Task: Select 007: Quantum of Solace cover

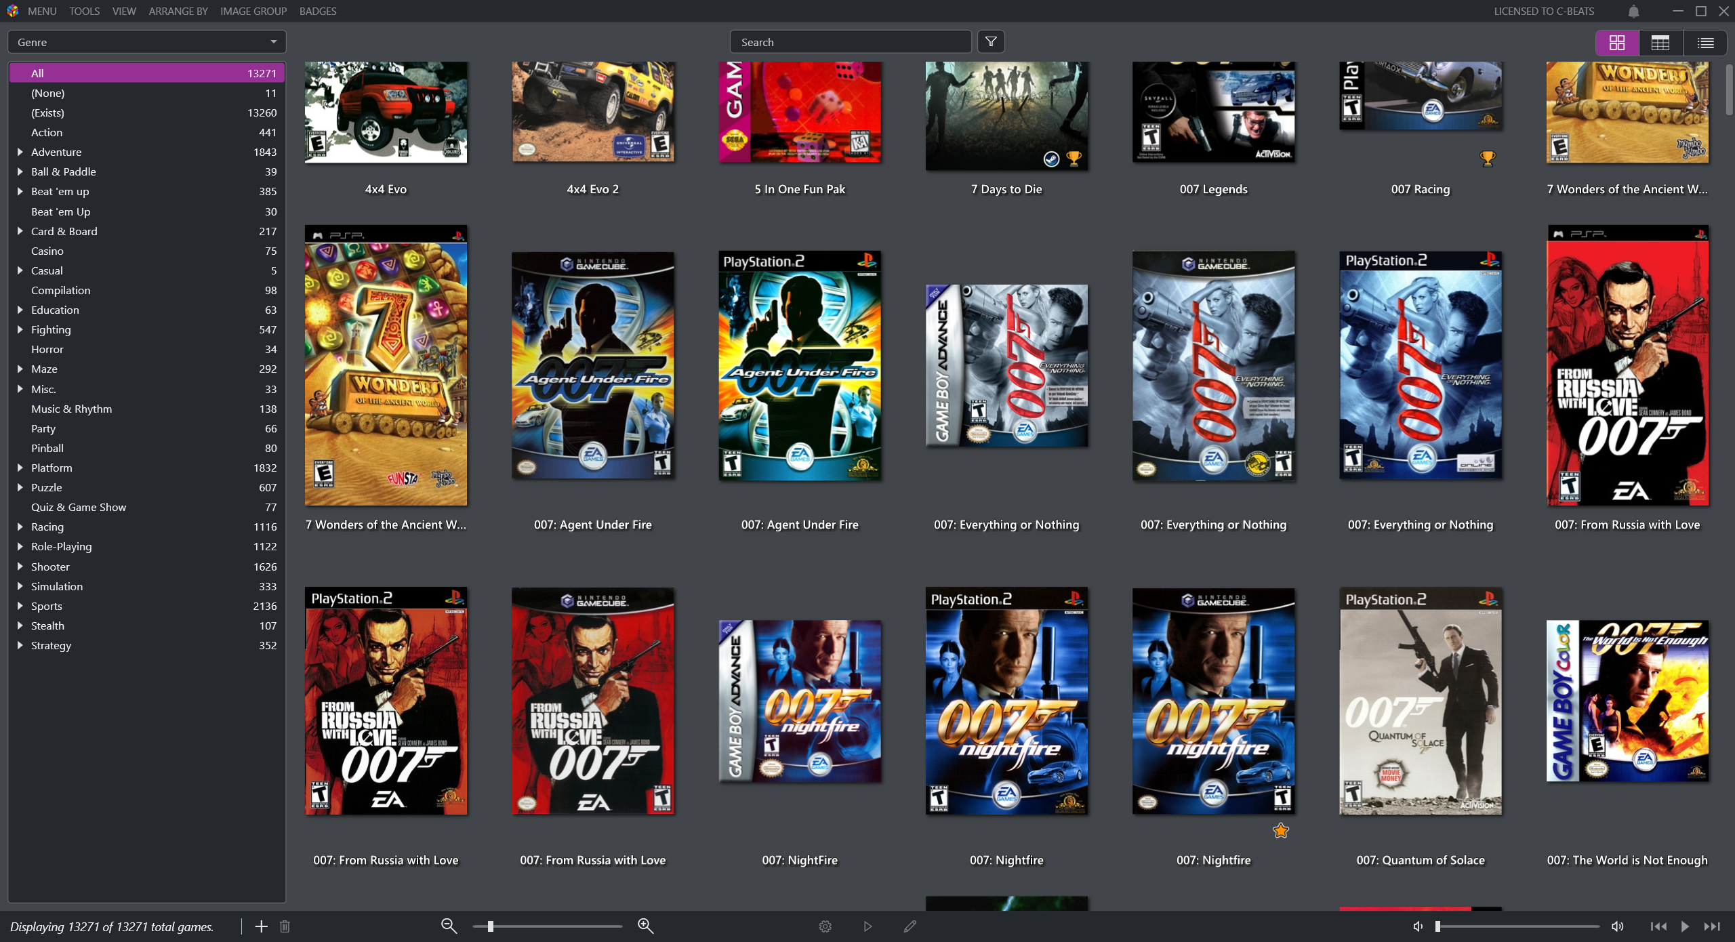Action: 1421,701
